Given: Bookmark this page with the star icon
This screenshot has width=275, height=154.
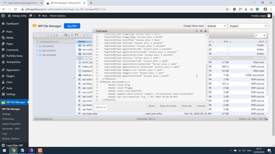Looking at the screenshot, I should coord(227,9).
